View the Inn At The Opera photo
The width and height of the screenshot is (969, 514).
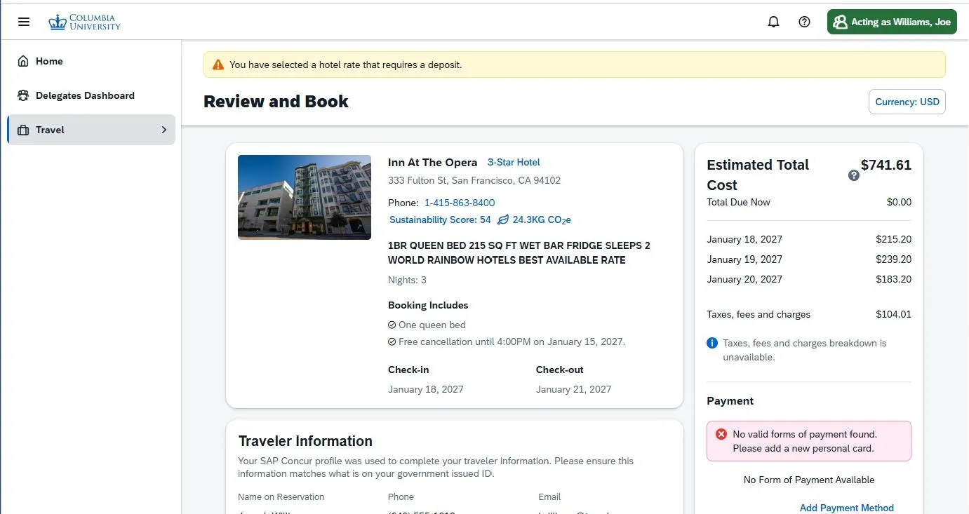coord(305,197)
